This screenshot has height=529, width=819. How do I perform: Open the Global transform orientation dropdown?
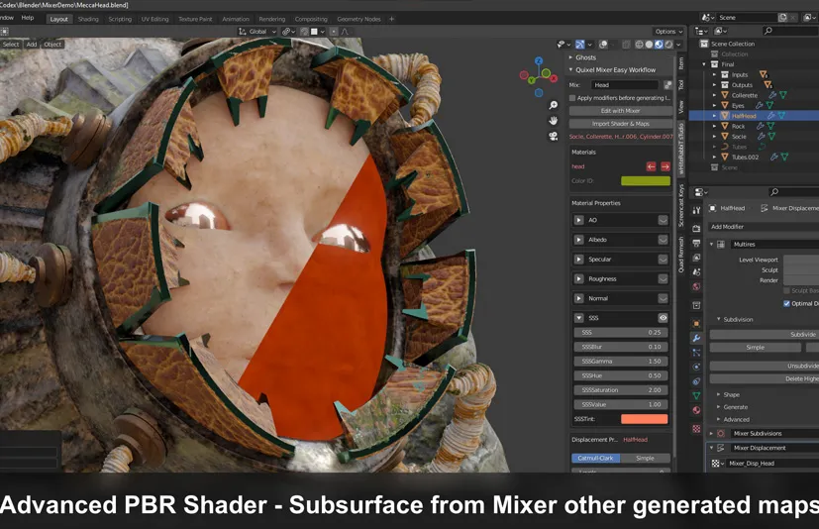(257, 32)
